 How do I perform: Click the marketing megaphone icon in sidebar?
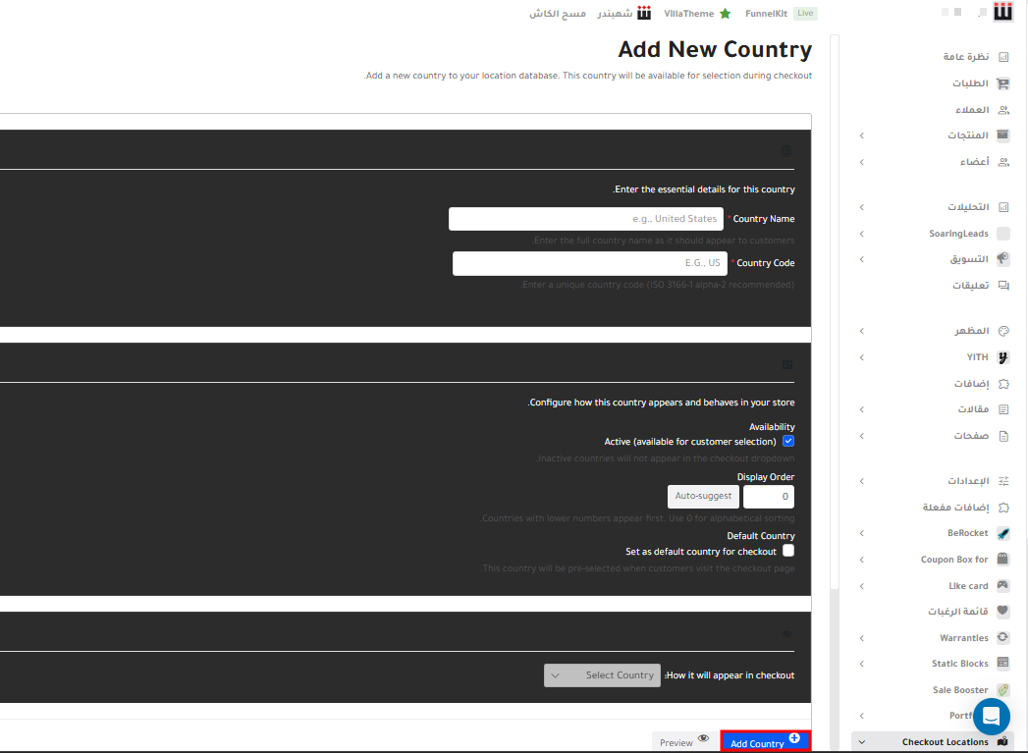pyautogui.click(x=1002, y=259)
